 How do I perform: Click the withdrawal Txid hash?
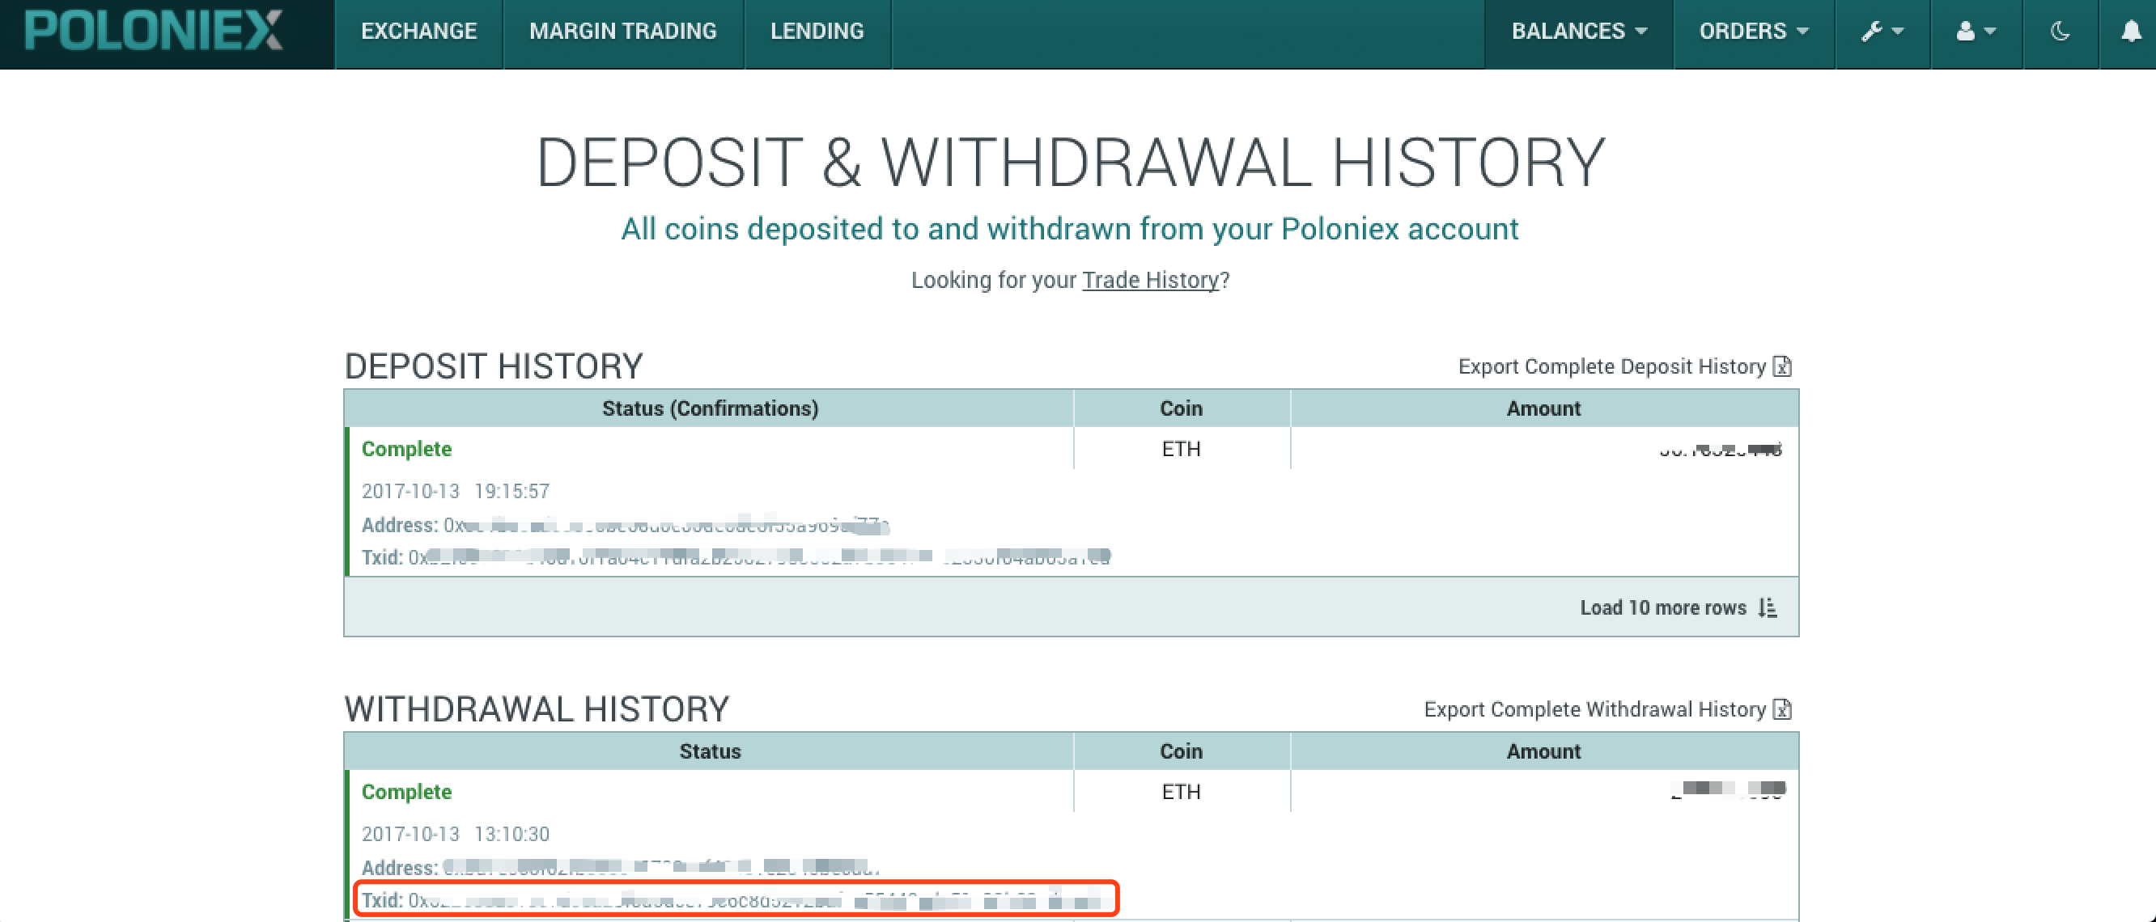[756, 900]
